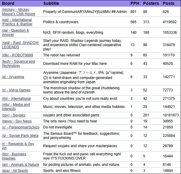
Task: Click post count 225884 for /q/
Action: (169, 136)
